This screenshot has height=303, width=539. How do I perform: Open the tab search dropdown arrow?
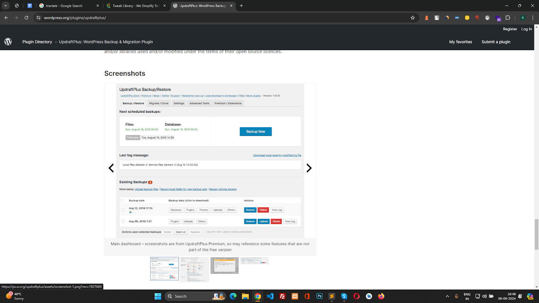pos(6,6)
